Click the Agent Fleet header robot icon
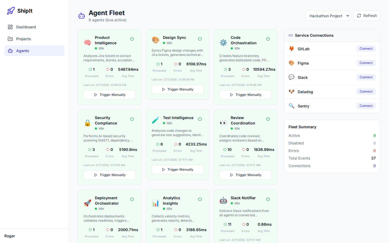 click(82, 16)
